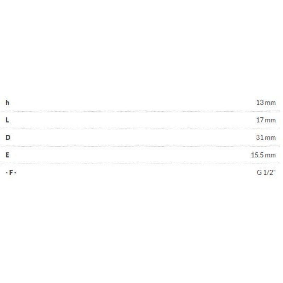The height and width of the screenshot is (283, 283).
Task: Click the 1/2" thread size value
Action: pyautogui.click(x=270, y=172)
